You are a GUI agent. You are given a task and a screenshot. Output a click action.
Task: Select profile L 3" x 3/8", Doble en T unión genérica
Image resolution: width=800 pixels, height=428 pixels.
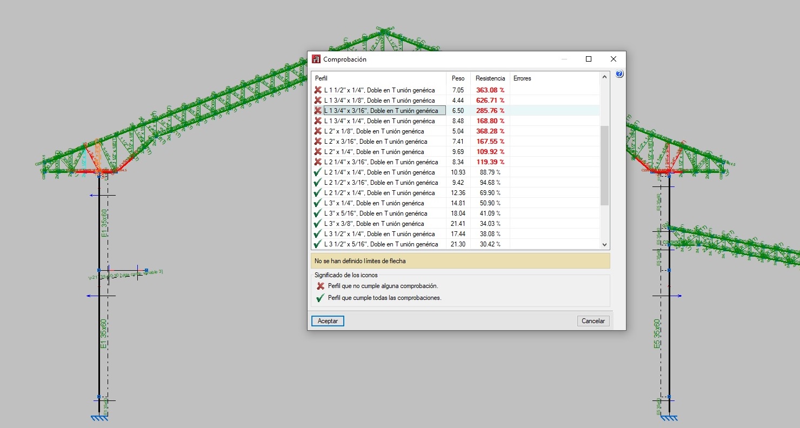coord(374,224)
